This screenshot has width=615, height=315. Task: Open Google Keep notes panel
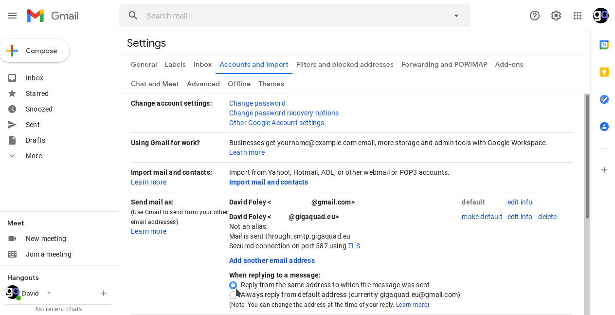click(x=604, y=72)
